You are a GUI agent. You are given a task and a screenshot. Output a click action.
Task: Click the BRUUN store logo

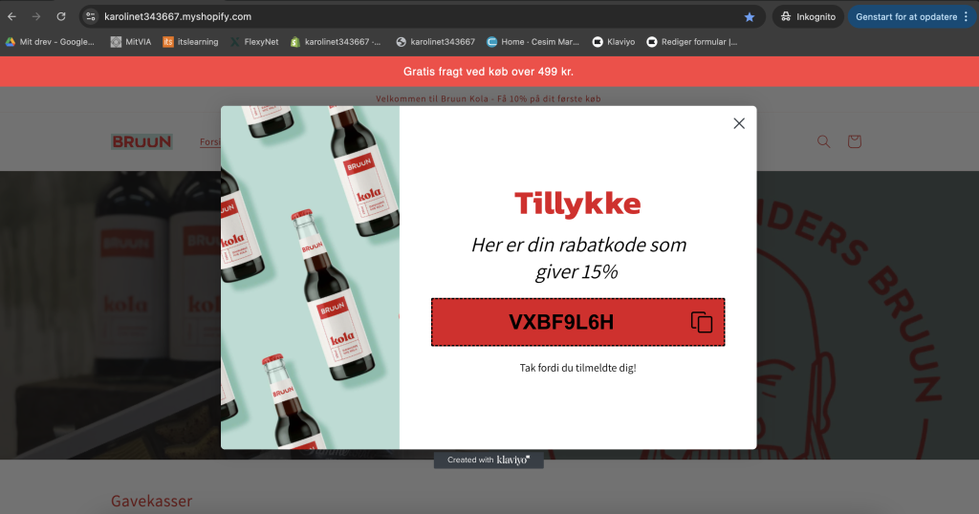click(x=141, y=141)
